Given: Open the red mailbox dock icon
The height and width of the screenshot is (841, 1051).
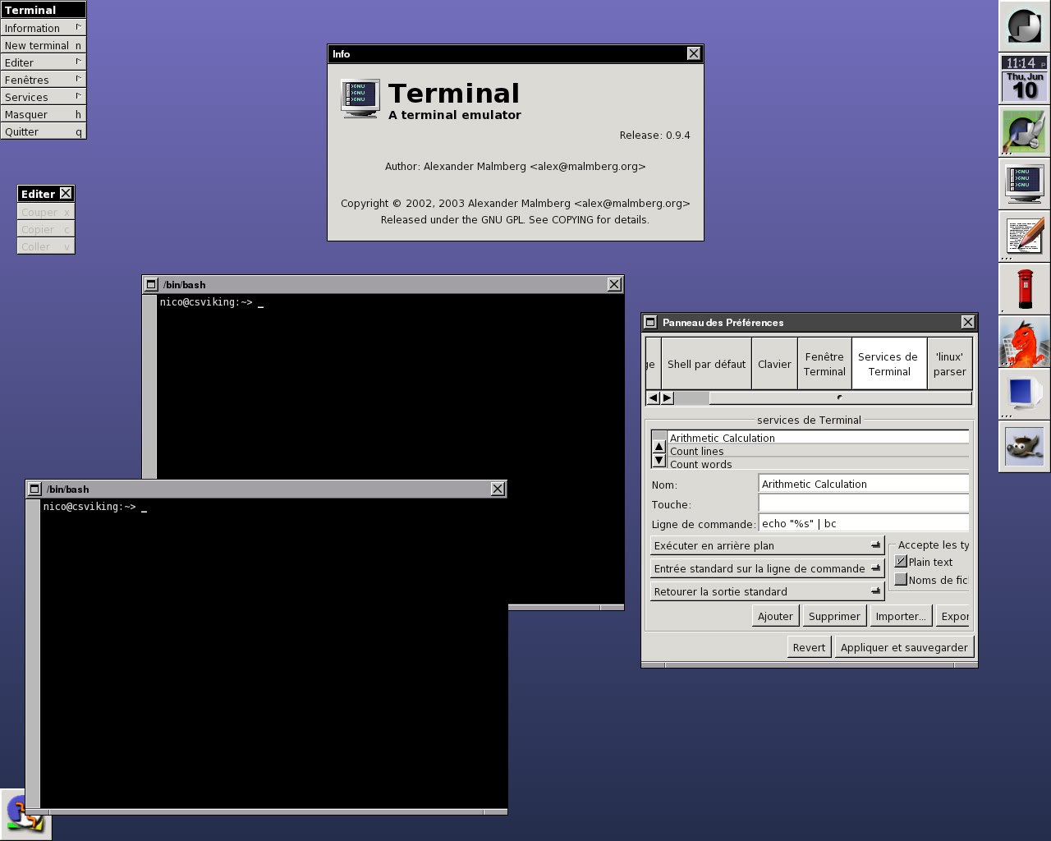Looking at the screenshot, I should pyautogui.click(x=1024, y=288).
